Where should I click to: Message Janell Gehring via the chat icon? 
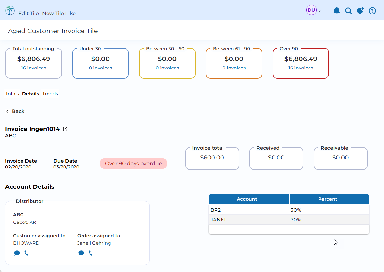(81, 253)
